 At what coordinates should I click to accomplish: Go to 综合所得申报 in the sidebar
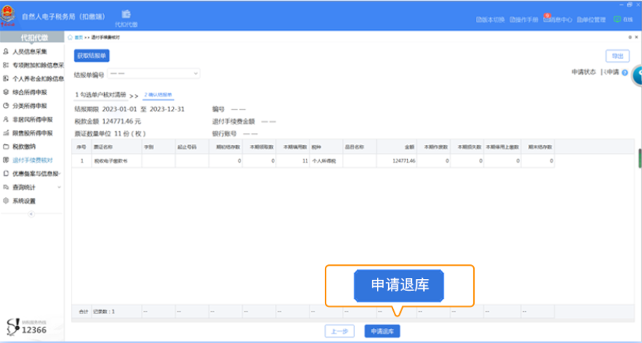(x=25, y=92)
